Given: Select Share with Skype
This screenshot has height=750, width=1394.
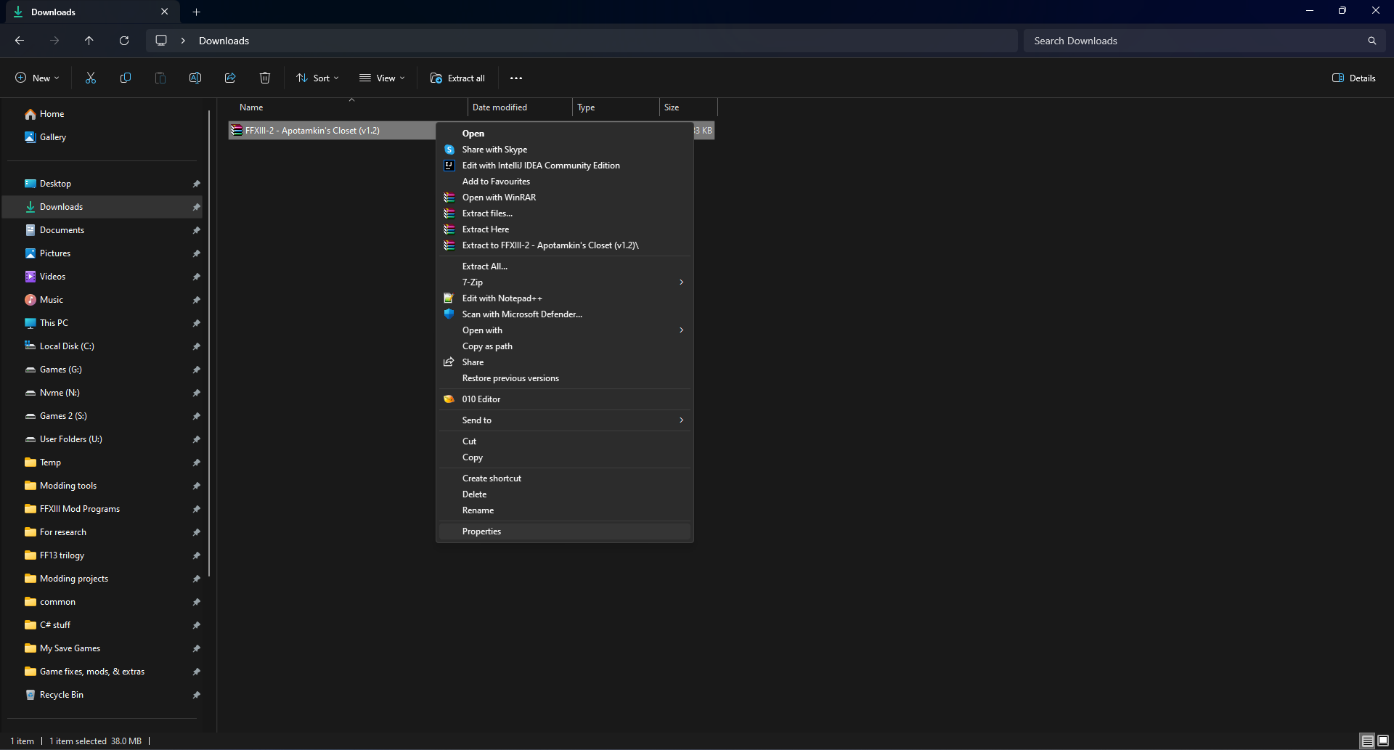Looking at the screenshot, I should pos(565,150).
